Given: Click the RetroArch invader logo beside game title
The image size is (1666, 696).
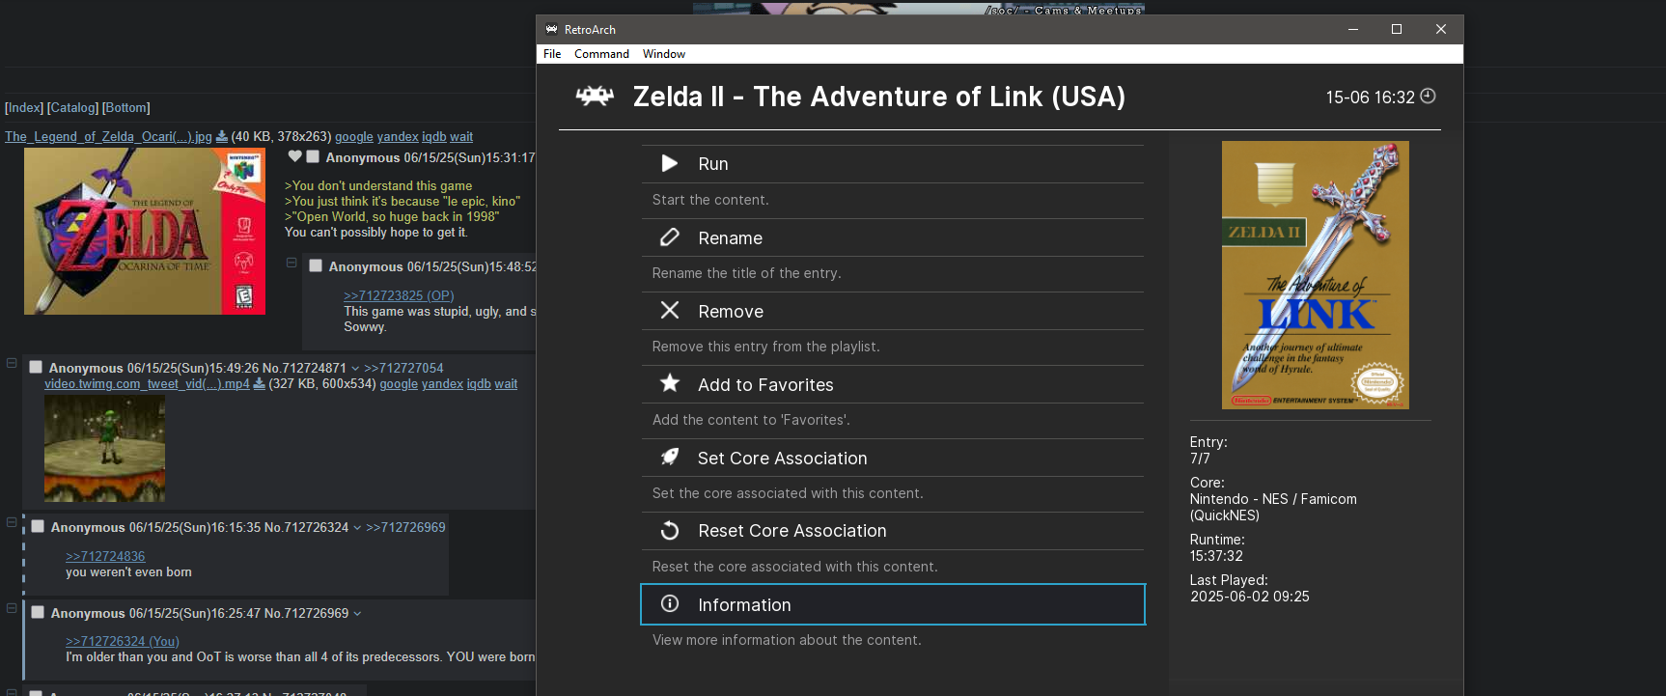Looking at the screenshot, I should click(595, 96).
